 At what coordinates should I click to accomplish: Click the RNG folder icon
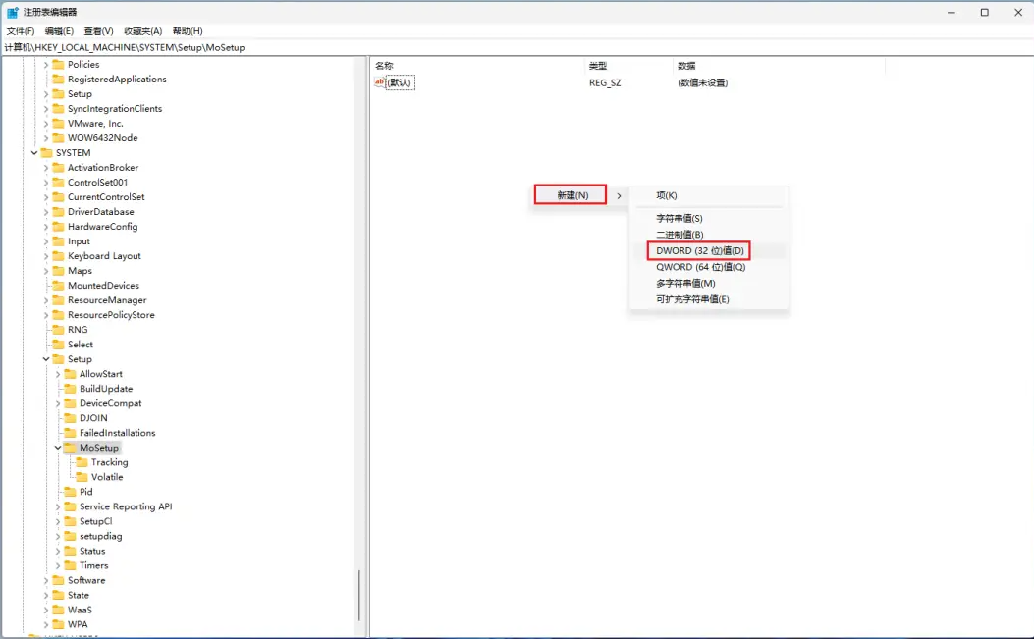(59, 330)
